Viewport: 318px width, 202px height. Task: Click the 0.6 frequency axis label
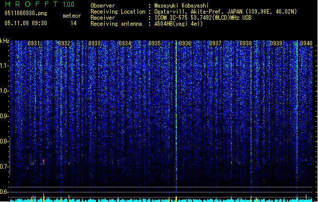pyautogui.click(x=5, y=192)
